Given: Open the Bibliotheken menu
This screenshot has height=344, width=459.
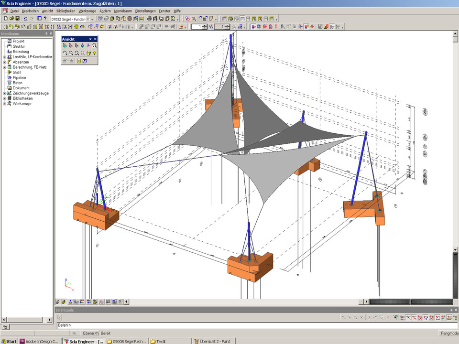Looking at the screenshot, I should pos(66,11).
